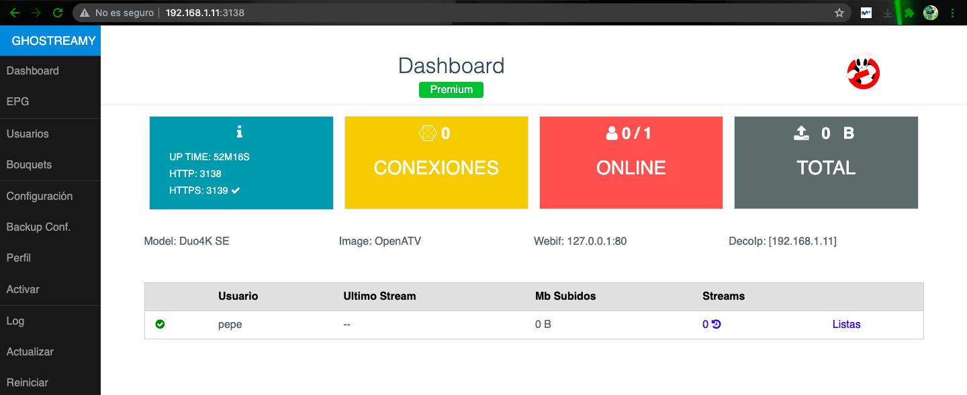Open the browser extensions puzzle icon
This screenshot has width=967, height=395.
[x=909, y=13]
